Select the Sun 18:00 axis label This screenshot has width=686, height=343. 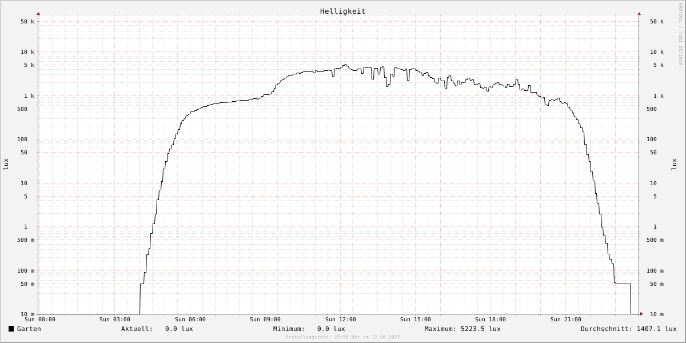point(490,320)
